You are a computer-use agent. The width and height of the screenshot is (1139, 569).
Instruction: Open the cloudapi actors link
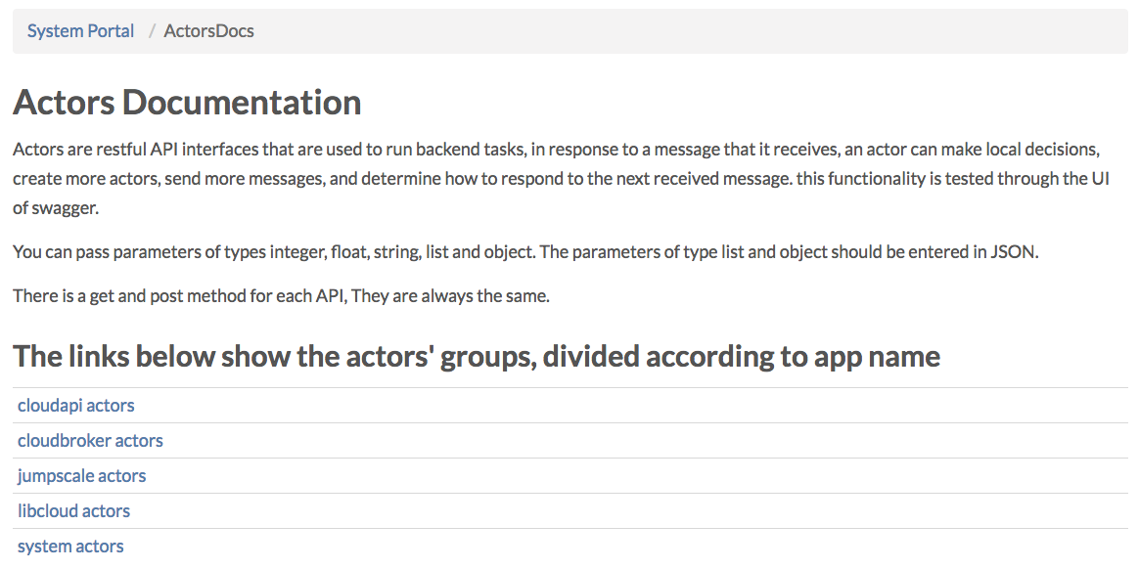[x=75, y=406]
